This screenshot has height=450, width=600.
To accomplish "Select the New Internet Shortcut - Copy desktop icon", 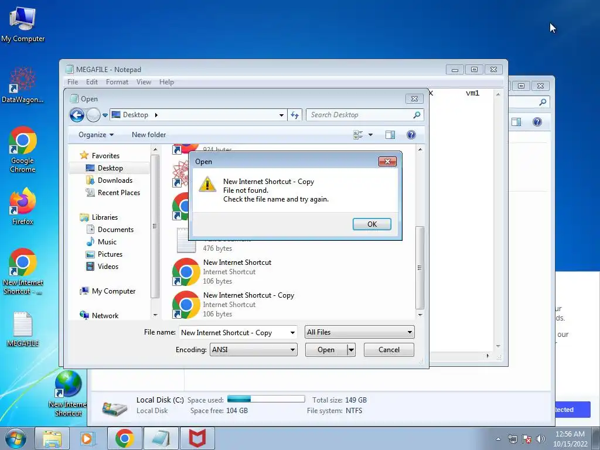I will tap(23, 272).
